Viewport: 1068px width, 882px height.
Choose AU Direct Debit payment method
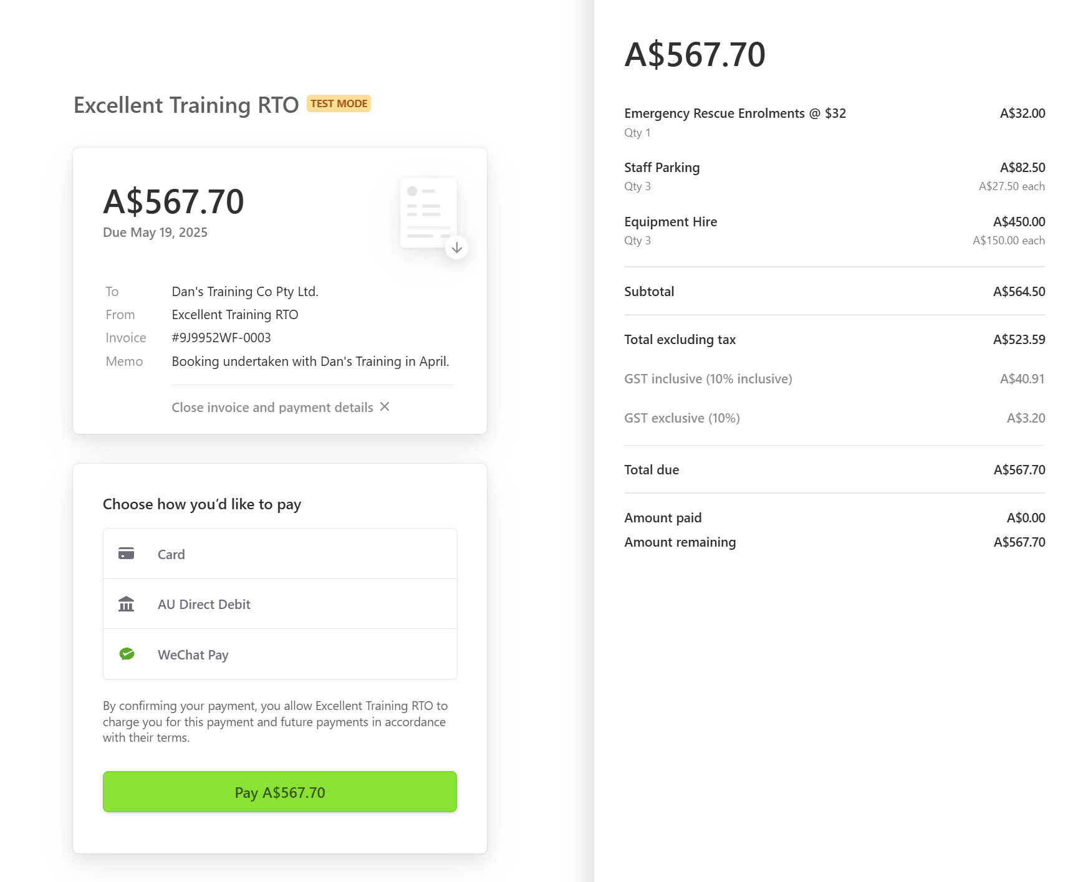(280, 604)
